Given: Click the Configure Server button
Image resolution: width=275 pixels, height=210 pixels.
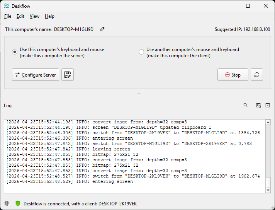Looking at the screenshot, I should pos(36,75).
